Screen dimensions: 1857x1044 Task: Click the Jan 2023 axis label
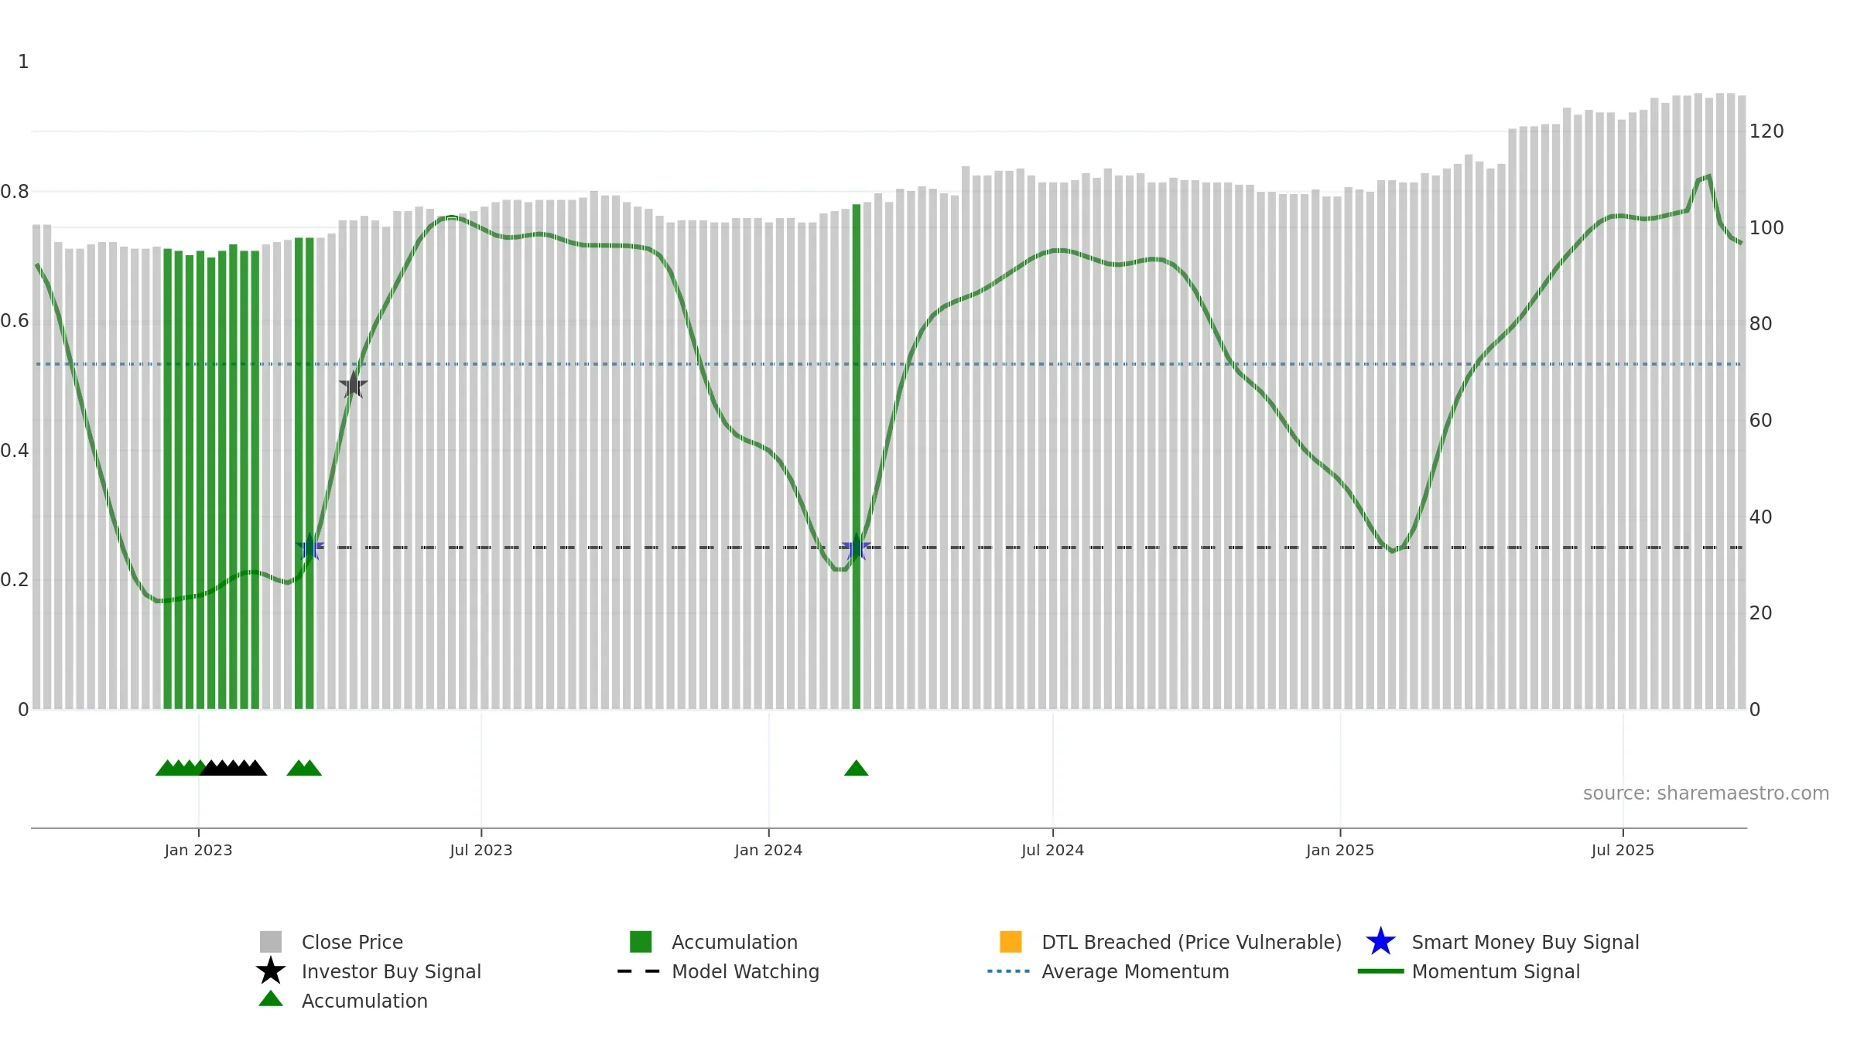pos(198,851)
